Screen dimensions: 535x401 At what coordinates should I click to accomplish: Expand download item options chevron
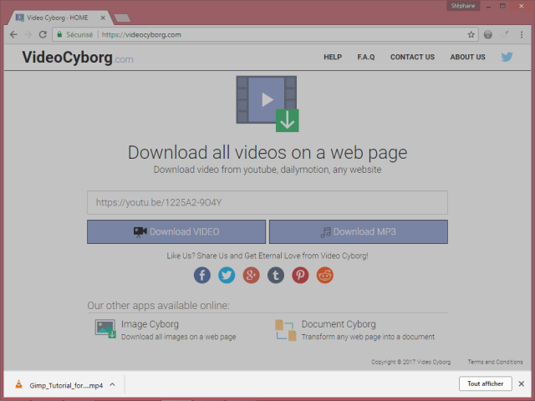click(112, 384)
